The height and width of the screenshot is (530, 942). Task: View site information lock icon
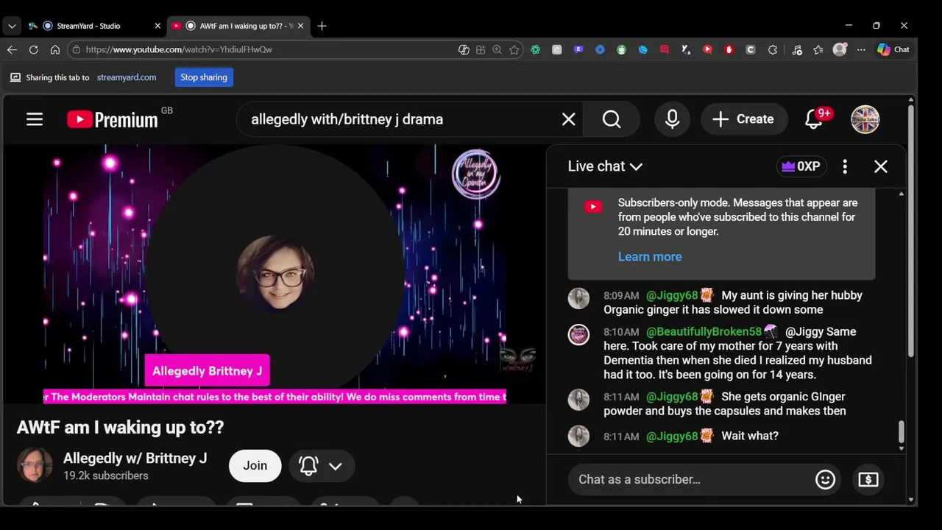point(77,49)
